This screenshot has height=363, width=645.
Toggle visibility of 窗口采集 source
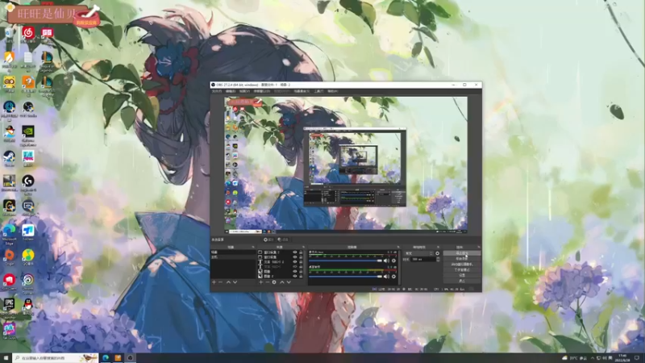coord(294,257)
